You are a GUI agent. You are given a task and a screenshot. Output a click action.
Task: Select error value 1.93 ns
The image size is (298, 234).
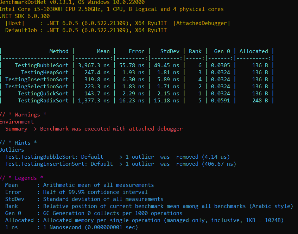click(133, 72)
